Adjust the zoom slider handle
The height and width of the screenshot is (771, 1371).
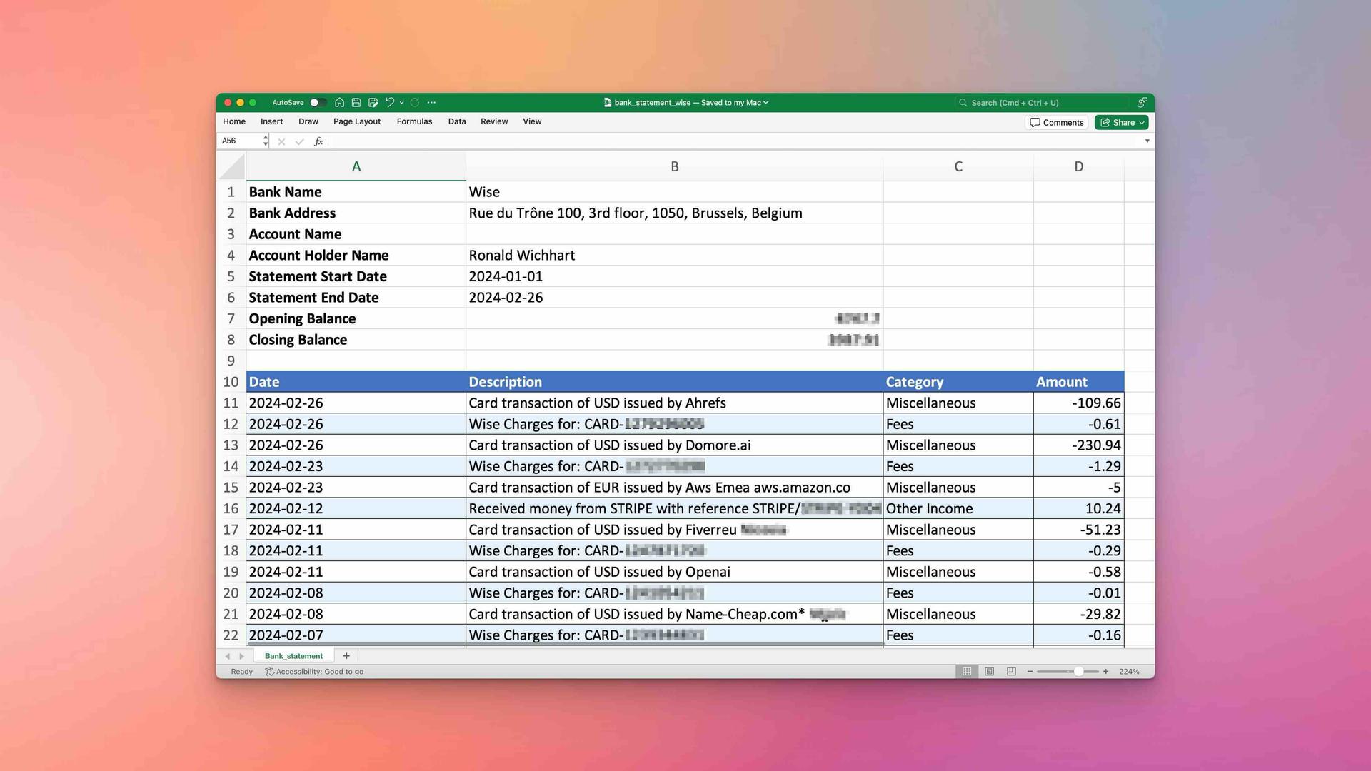click(1078, 672)
